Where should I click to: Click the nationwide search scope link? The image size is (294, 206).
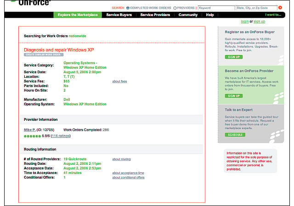coord(78,36)
